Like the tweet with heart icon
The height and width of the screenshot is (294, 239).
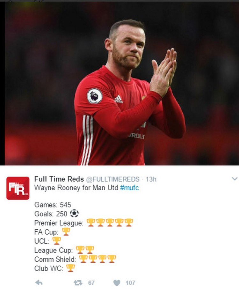(117, 283)
